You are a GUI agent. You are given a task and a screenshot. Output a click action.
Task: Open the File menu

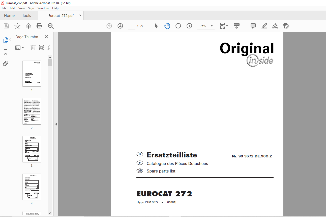click(x=4, y=8)
